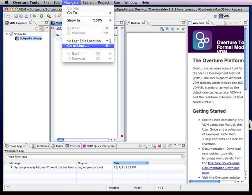Open the Search menu in menu bar
Image resolution: width=252 pixels, height=195 pixels.
[x=88, y=3]
